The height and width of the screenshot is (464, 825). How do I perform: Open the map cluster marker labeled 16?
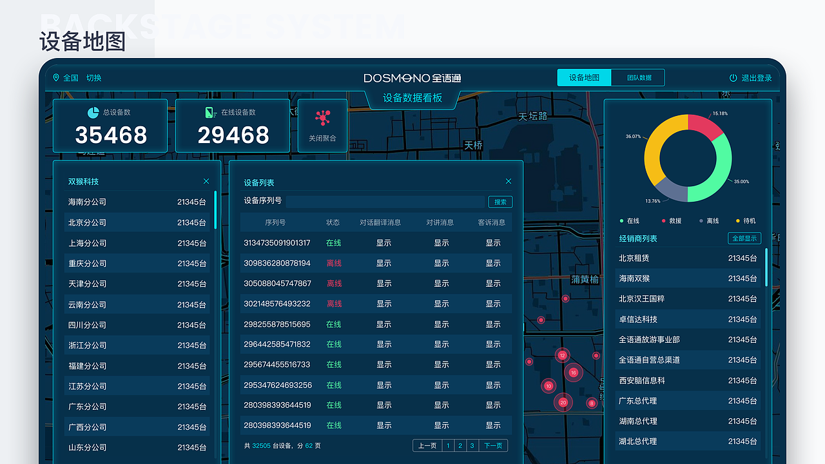(574, 372)
